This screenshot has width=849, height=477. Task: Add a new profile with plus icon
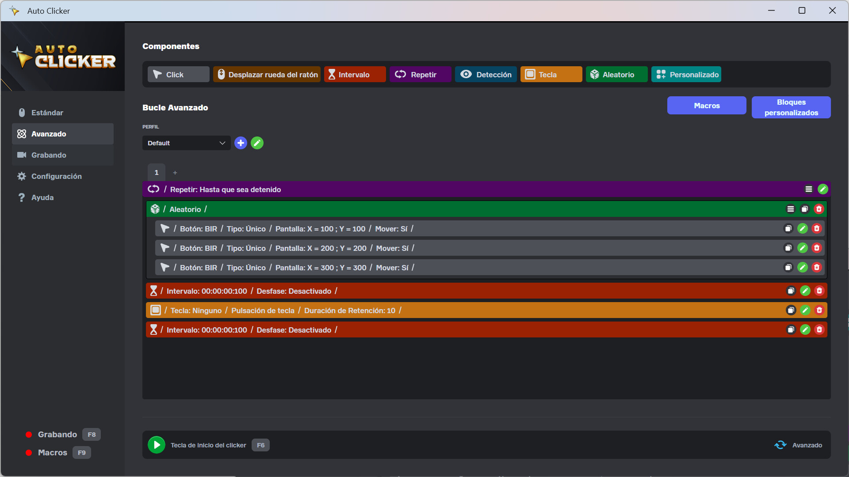pos(241,143)
